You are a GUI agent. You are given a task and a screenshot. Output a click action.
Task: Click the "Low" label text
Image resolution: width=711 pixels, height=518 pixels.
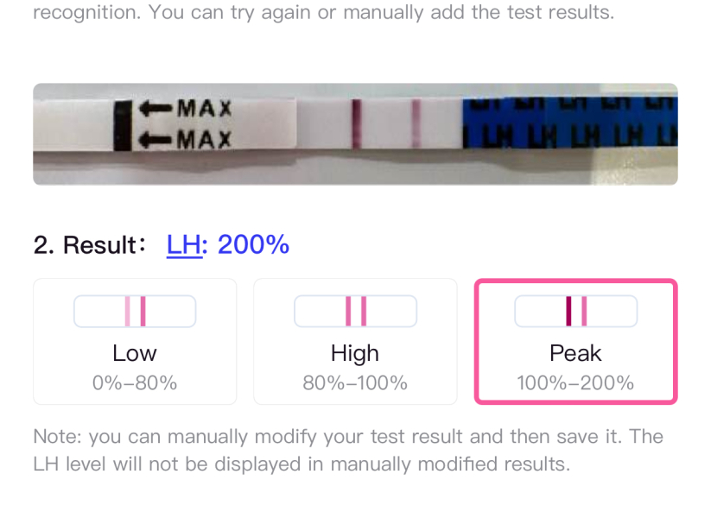point(135,353)
